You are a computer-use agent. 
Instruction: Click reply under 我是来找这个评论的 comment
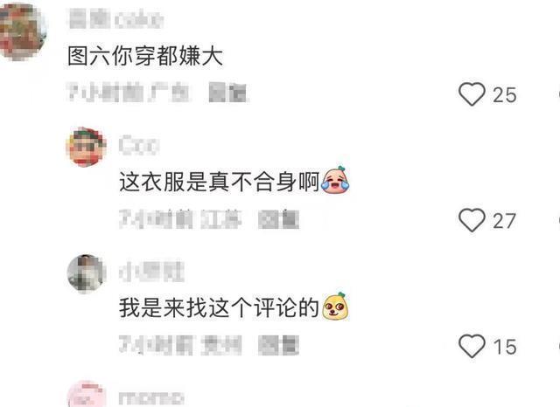coord(278,345)
